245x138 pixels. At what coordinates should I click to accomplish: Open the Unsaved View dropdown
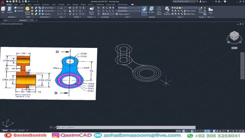(128, 11)
